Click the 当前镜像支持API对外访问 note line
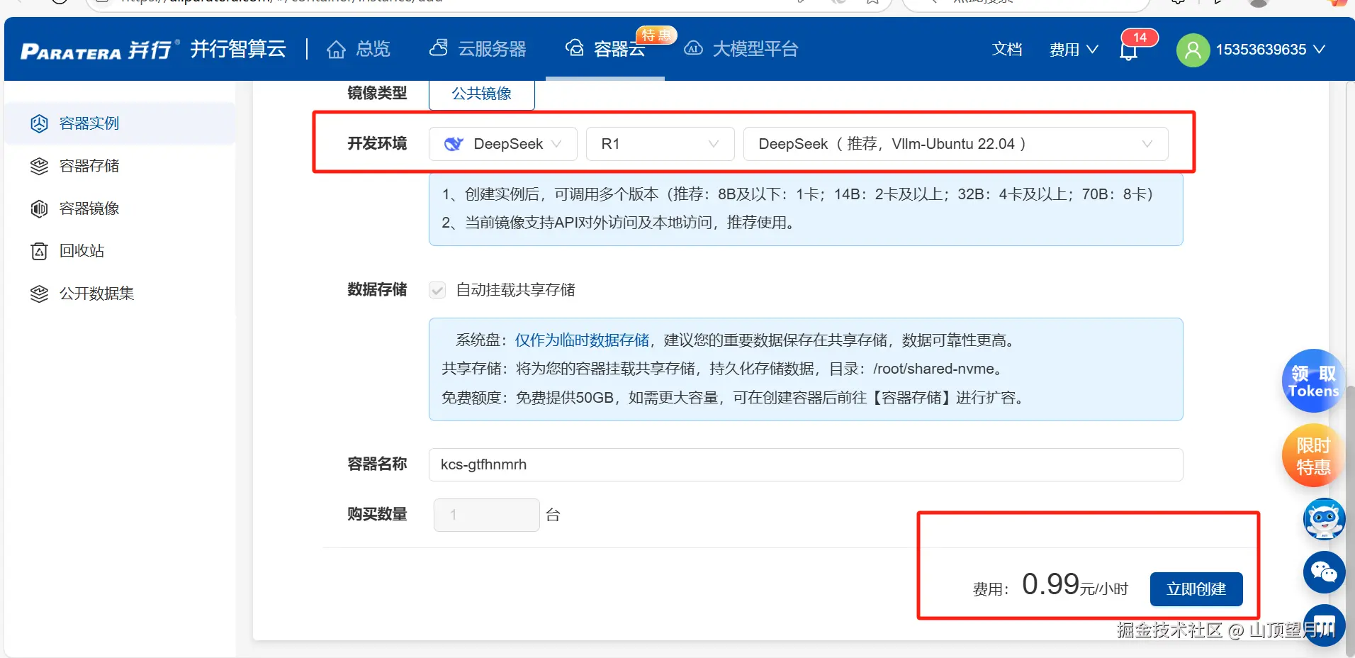Screen dimensions: 1355x658 (619, 223)
